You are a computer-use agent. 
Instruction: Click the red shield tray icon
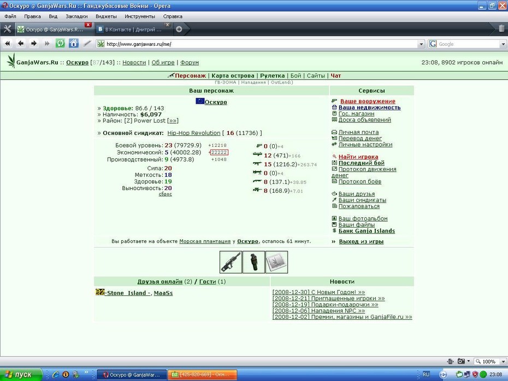tap(475, 374)
